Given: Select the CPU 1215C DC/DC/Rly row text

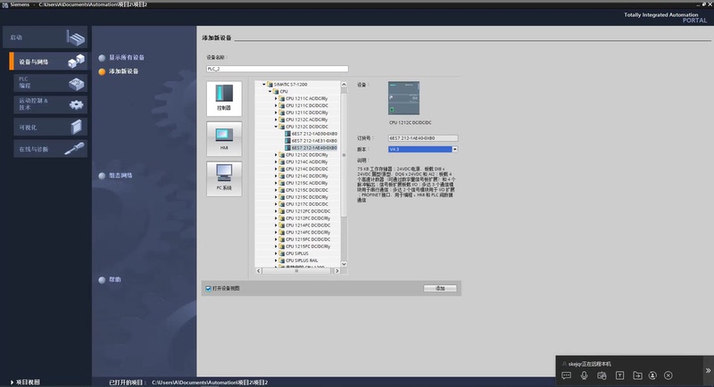Looking at the screenshot, I should click(x=306, y=197).
